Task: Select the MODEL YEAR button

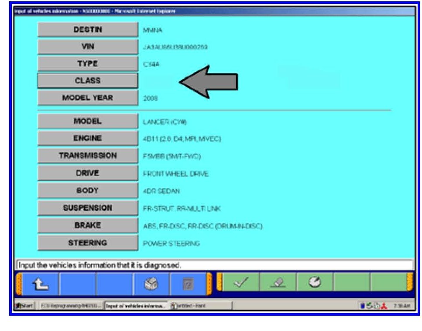Action: tap(87, 98)
